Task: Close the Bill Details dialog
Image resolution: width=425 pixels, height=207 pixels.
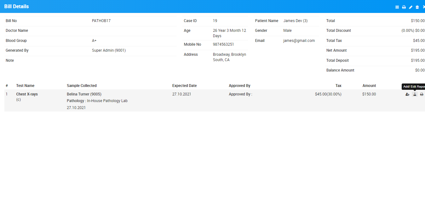Action: coord(424,7)
